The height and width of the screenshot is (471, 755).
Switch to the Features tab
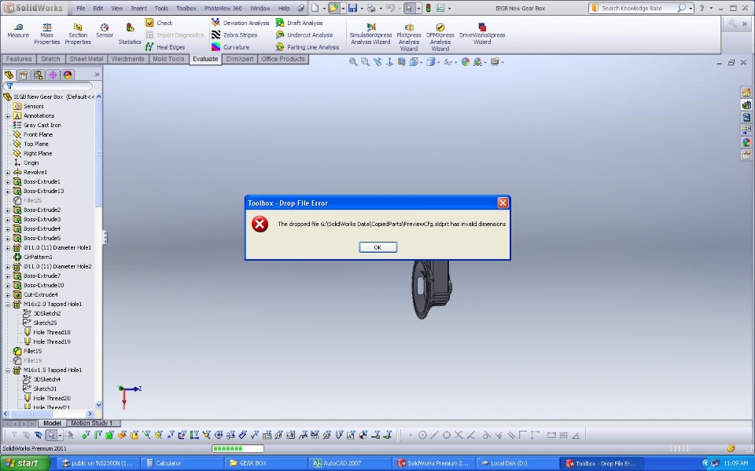[x=19, y=59]
